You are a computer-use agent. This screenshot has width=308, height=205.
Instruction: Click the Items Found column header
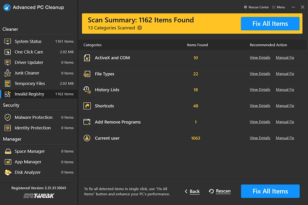[x=197, y=45]
